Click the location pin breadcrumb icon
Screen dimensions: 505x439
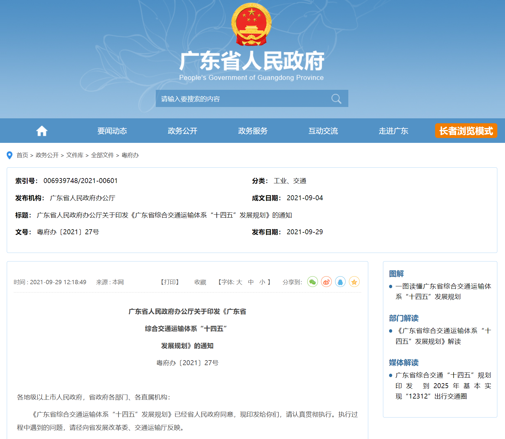(x=10, y=155)
